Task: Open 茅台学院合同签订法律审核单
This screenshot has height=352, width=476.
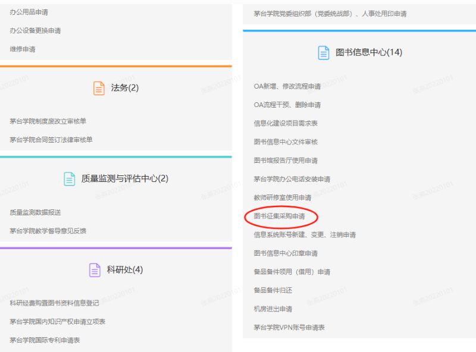Action: (51, 140)
